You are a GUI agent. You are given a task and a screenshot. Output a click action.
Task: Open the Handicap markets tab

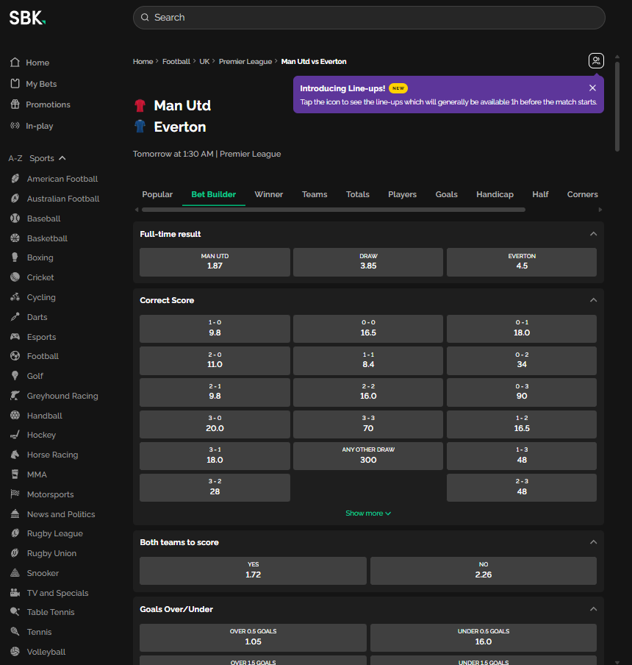[495, 194]
